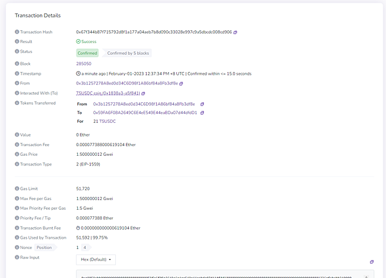Show info tooltip for Timestamp

[17, 73]
